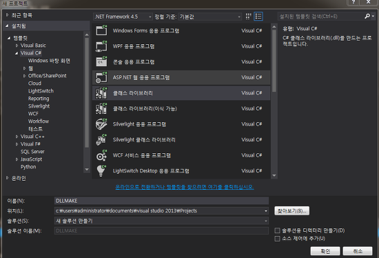Viewport: 379px width, 258px height.
Task: Click the 이름 DLLMAKE input field
Action: pyautogui.click(x=161, y=201)
